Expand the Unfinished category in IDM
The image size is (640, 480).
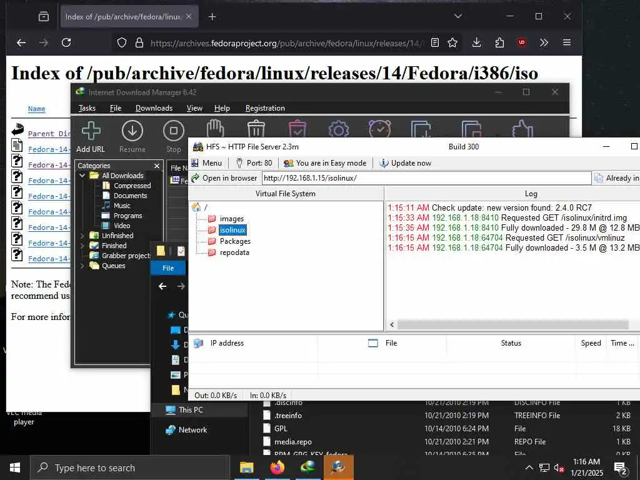[x=82, y=236]
